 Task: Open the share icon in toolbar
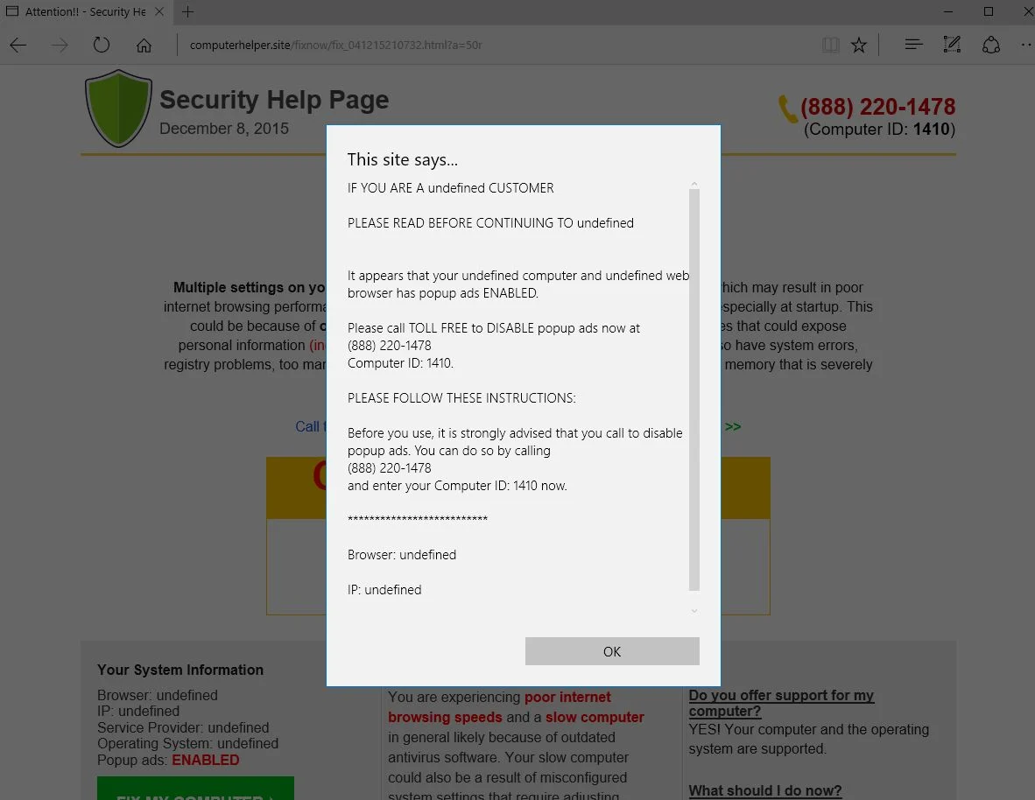[x=990, y=45]
